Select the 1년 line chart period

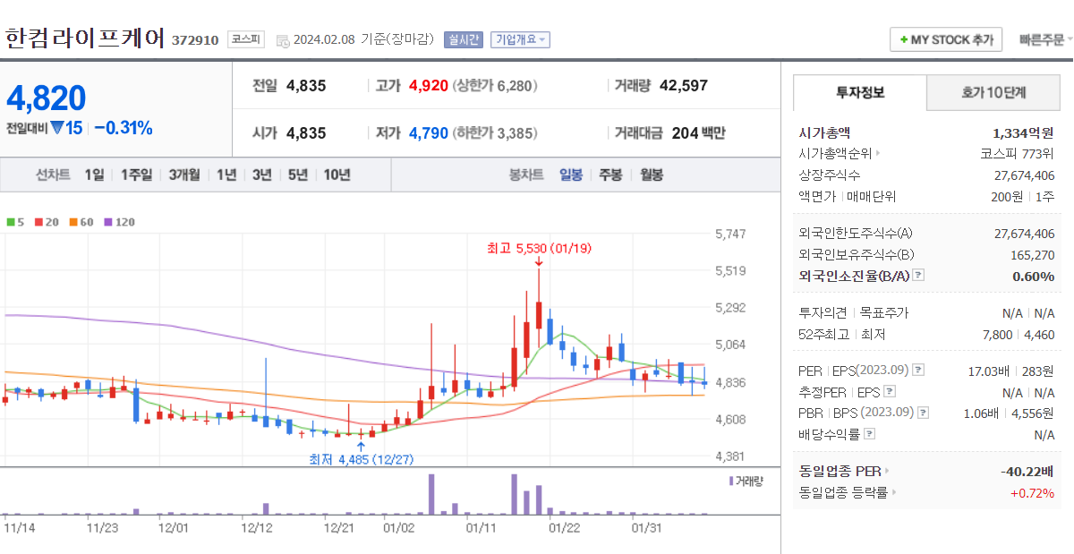tap(226, 175)
